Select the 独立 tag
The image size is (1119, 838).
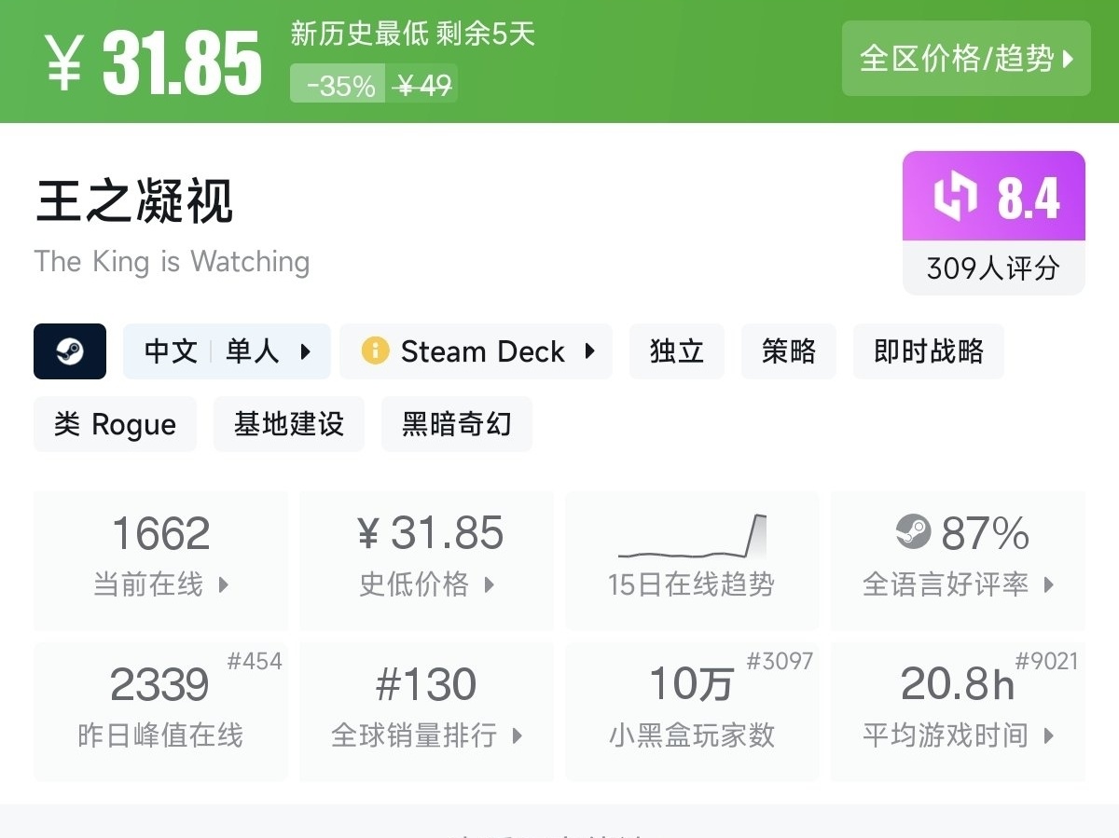click(x=676, y=351)
